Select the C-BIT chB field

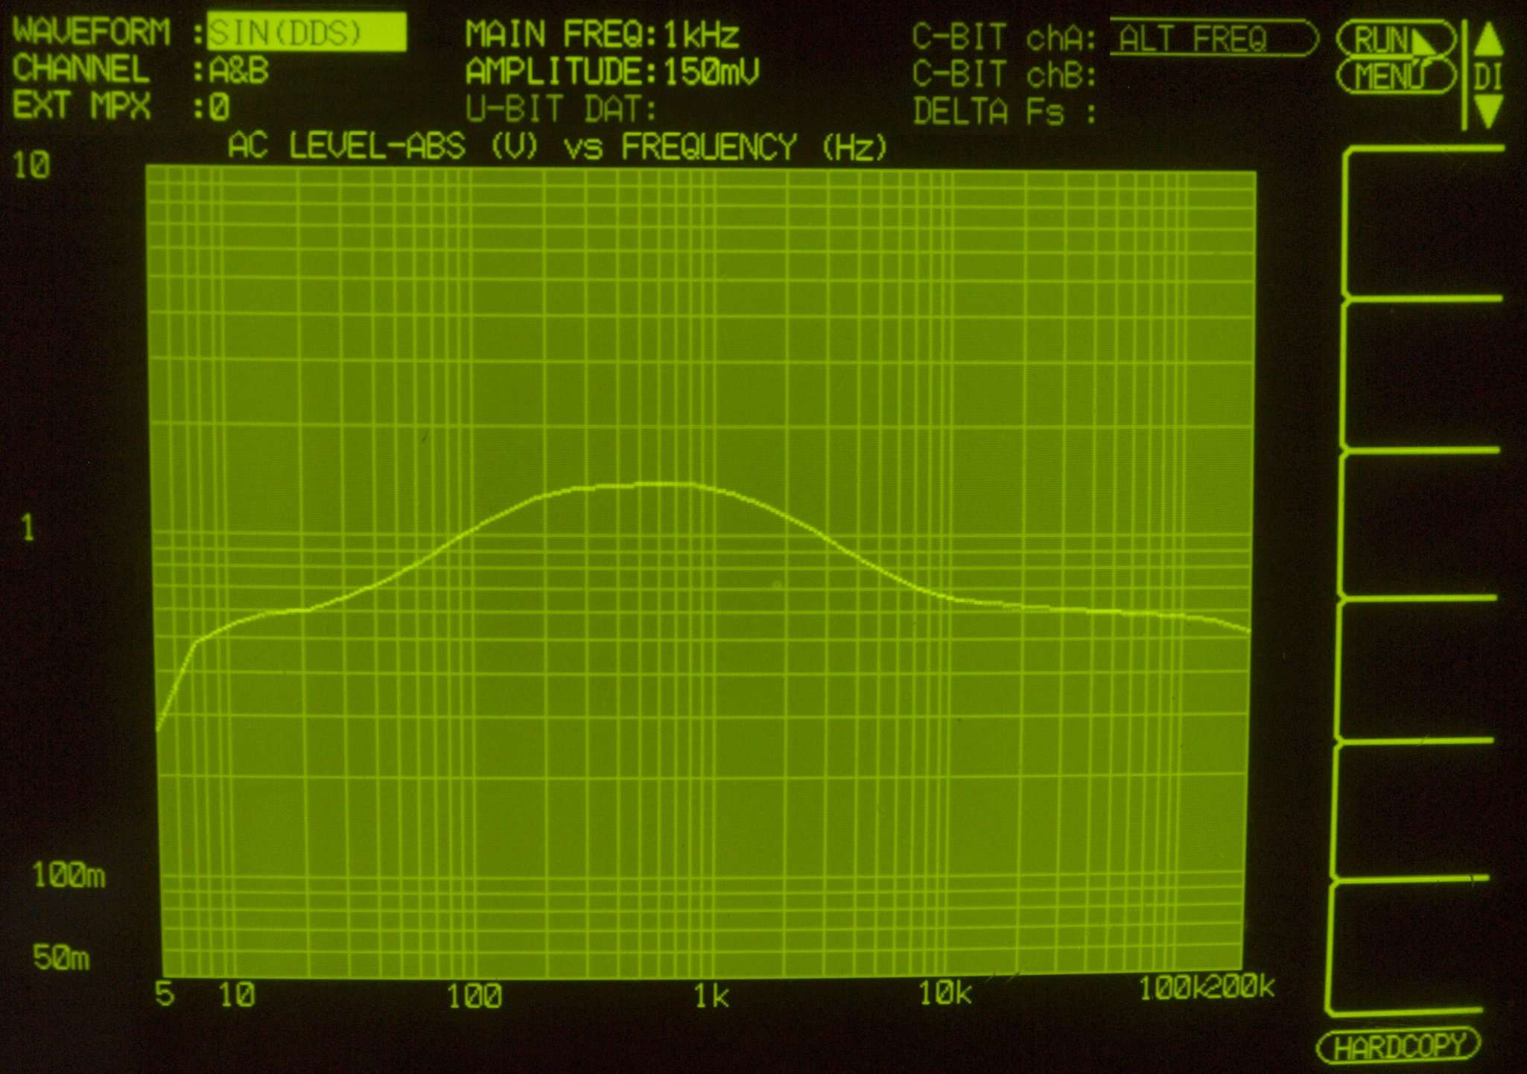1004,74
